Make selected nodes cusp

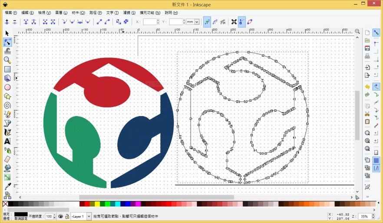pos(64,22)
